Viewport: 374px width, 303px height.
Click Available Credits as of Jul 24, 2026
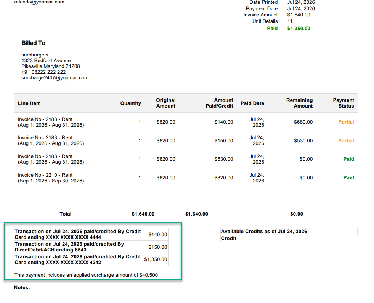pyautogui.click(x=264, y=231)
